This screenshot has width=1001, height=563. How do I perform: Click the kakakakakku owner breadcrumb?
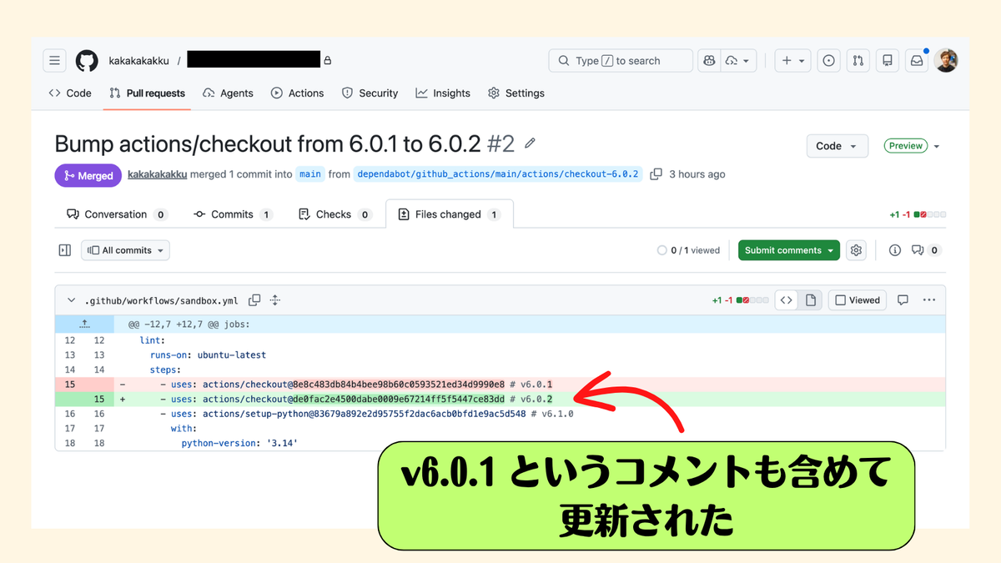pyautogui.click(x=138, y=61)
